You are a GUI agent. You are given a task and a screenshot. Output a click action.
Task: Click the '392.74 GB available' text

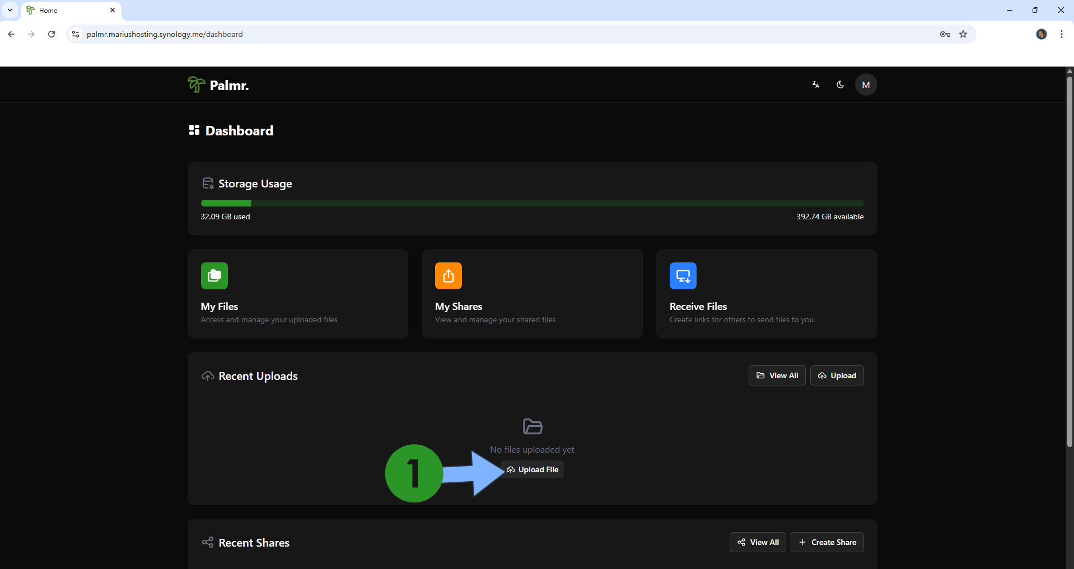[x=830, y=217]
